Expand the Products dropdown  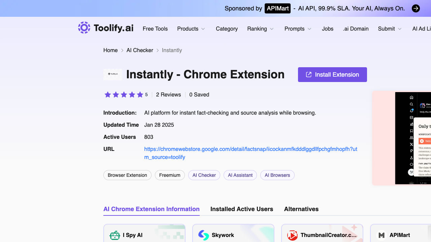click(x=191, y=29)
